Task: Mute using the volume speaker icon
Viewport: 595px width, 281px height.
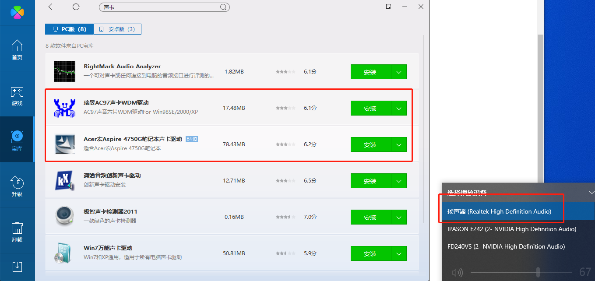Action: (x=458, y=273)
